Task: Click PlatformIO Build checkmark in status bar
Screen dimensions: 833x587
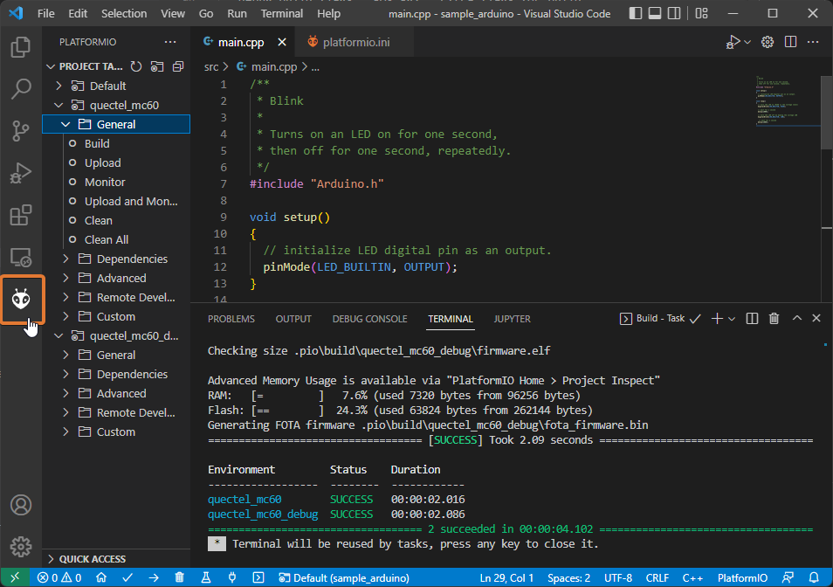Action: click(x=127, y=577)
